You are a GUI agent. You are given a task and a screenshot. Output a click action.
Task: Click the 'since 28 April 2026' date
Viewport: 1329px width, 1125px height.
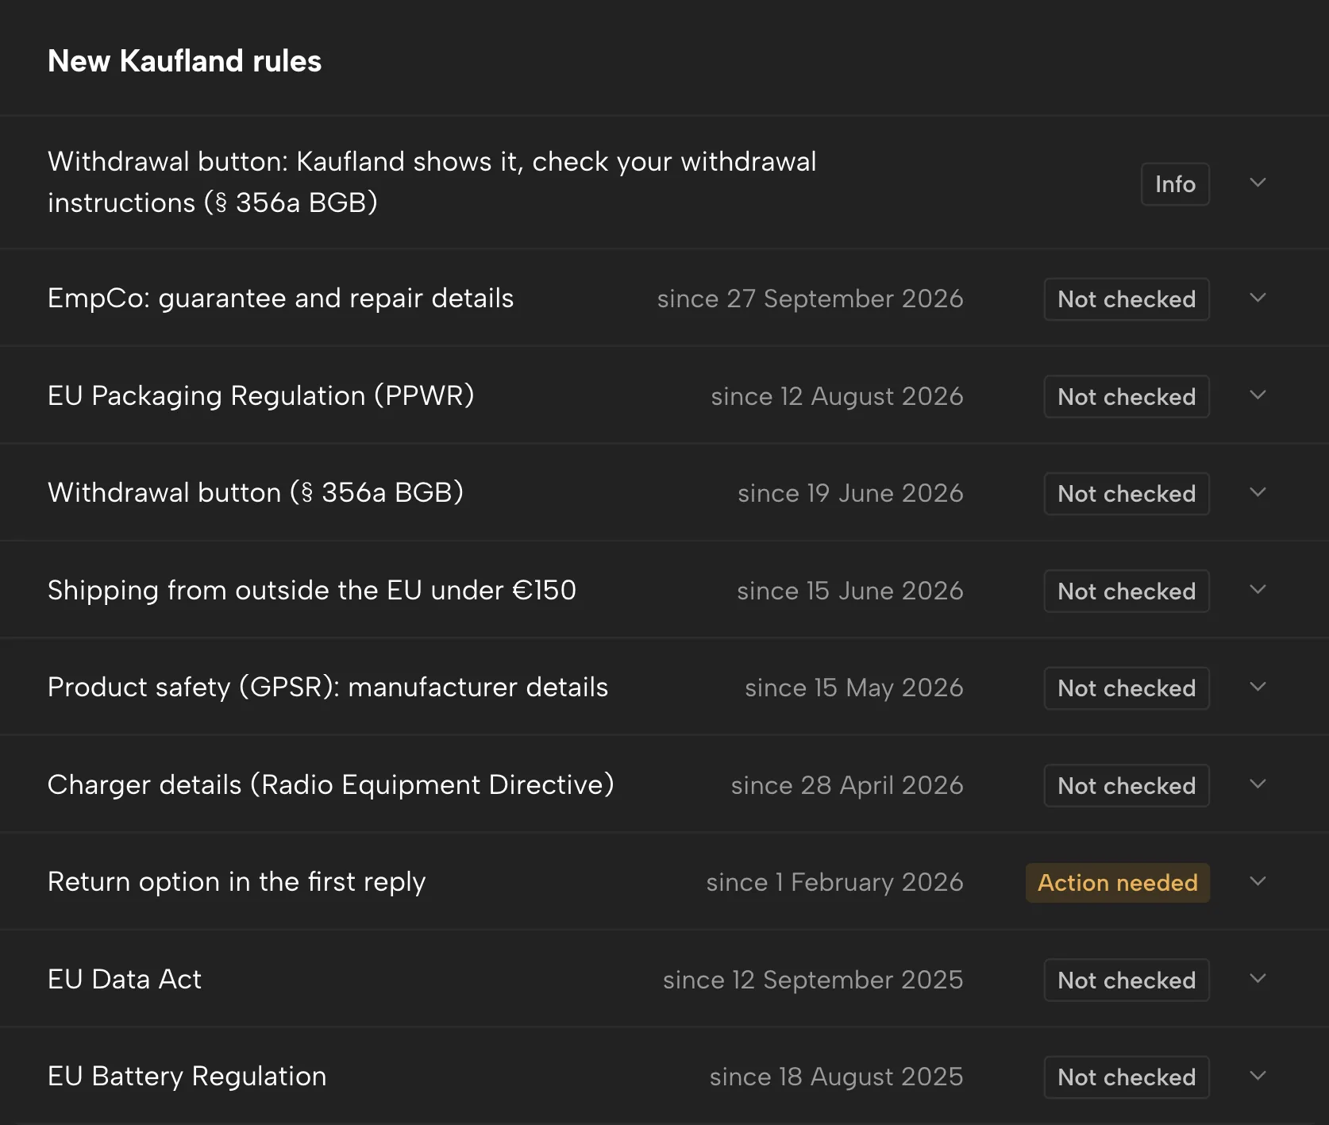pyautogui.click(x=848, y=785)
